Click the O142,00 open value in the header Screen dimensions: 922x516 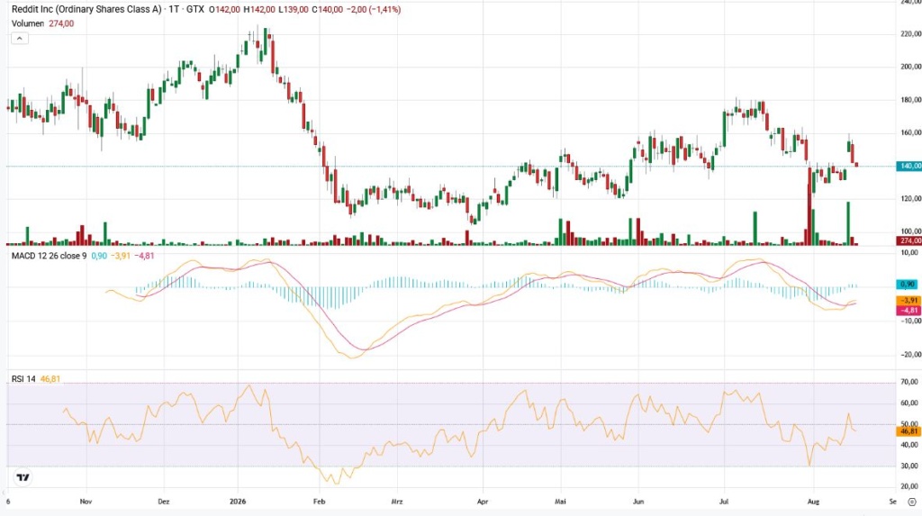[224, 9]
